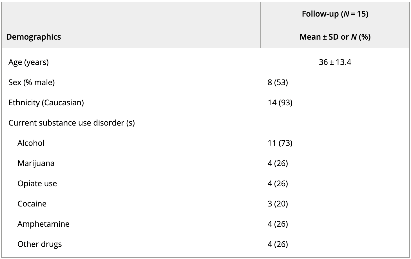Image resolution: width=411 pixels, height=259 pixels.
Task: Select the 11 (73) Alcohol value
Action: click(x=280, y=143)
